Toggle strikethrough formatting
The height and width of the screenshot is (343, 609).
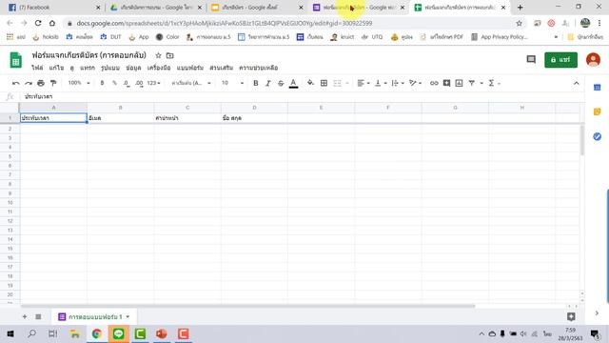coord(281,83)
